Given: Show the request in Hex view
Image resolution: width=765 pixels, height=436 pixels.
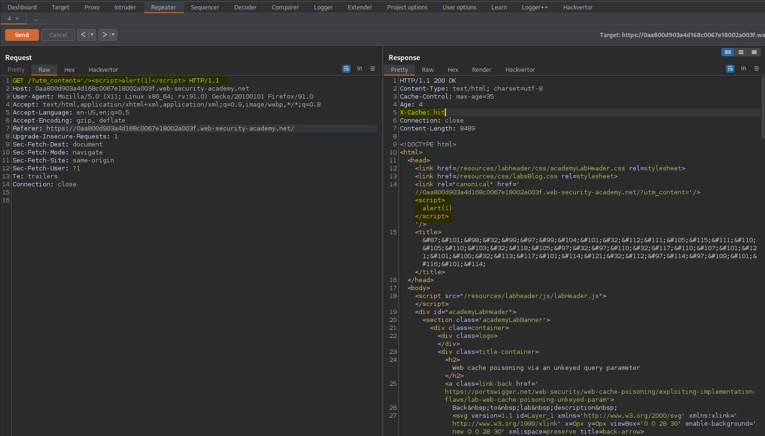Looking at the screenshot, I should coord(69,69).
